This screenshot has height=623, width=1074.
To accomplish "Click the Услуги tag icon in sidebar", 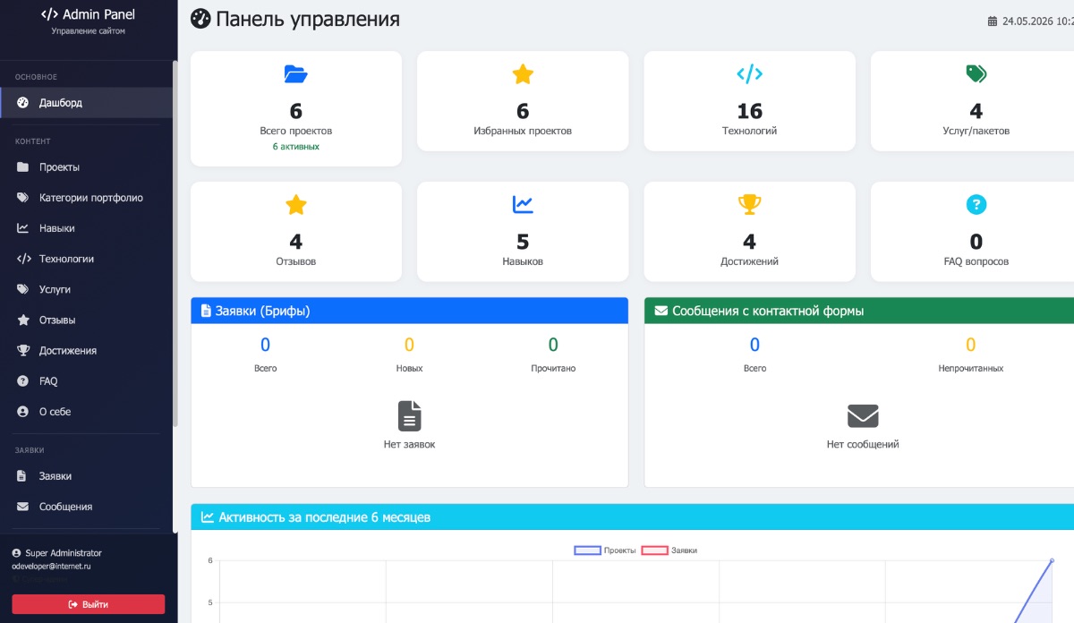I will 22,289.
